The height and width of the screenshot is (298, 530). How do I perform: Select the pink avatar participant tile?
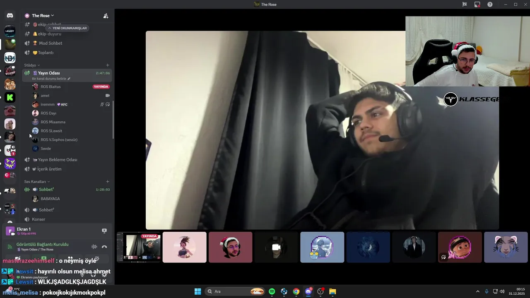point(185,247)
